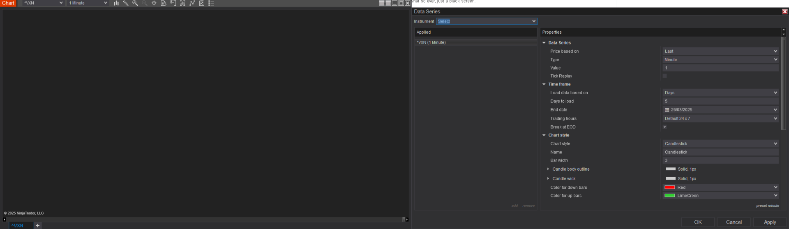
Task: Open the End date dropdown
Action: pos(720,110)
